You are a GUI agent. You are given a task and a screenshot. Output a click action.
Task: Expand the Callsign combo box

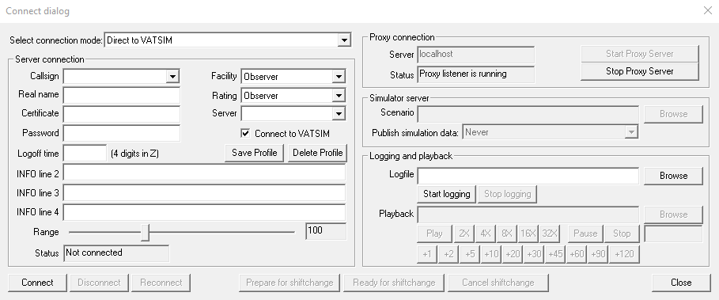point(172,76)
